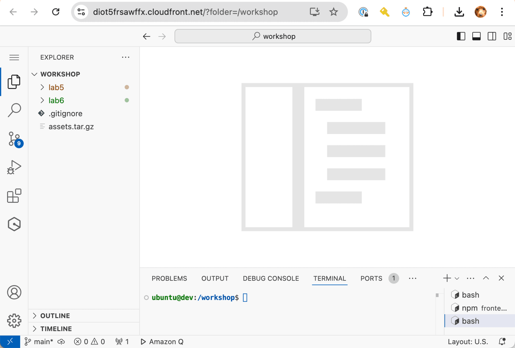The width and height of the screenshot is (515, 348).
Task: Close the terminal panel
Action: 501,278
